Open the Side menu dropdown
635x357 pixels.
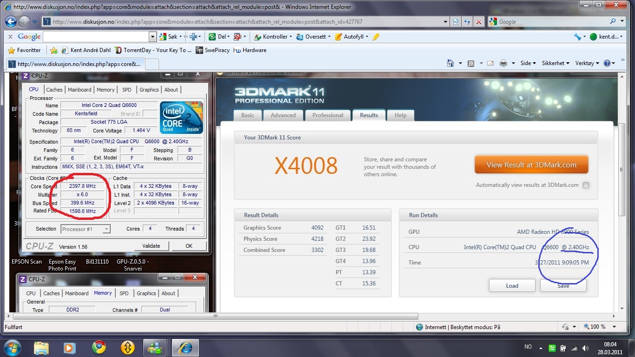click(x=528, y=63)
